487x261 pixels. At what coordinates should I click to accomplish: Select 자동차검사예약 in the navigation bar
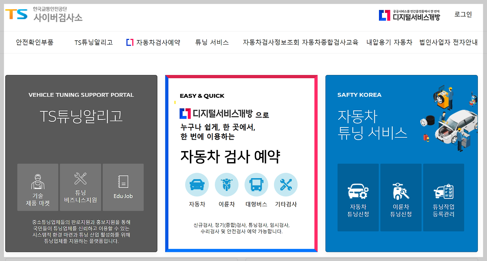(153, 42)
